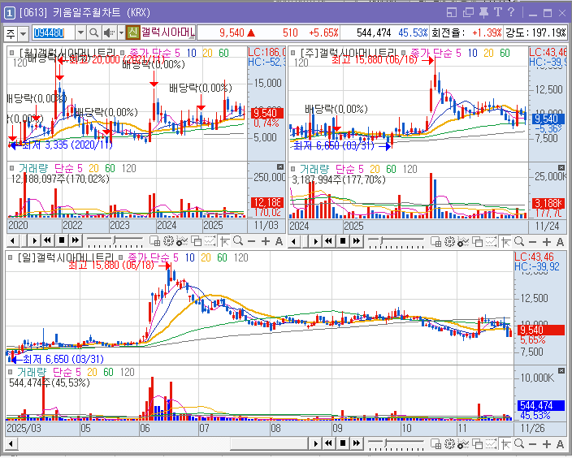The height and width of the screenshot is (458, 572).
Task: Adjust the weekly chart bar-count slider
Action: tap(381, 241)
